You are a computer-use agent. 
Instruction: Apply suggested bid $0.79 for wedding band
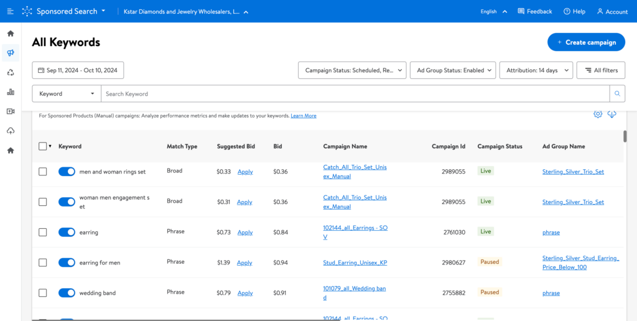tap(245, 293)
